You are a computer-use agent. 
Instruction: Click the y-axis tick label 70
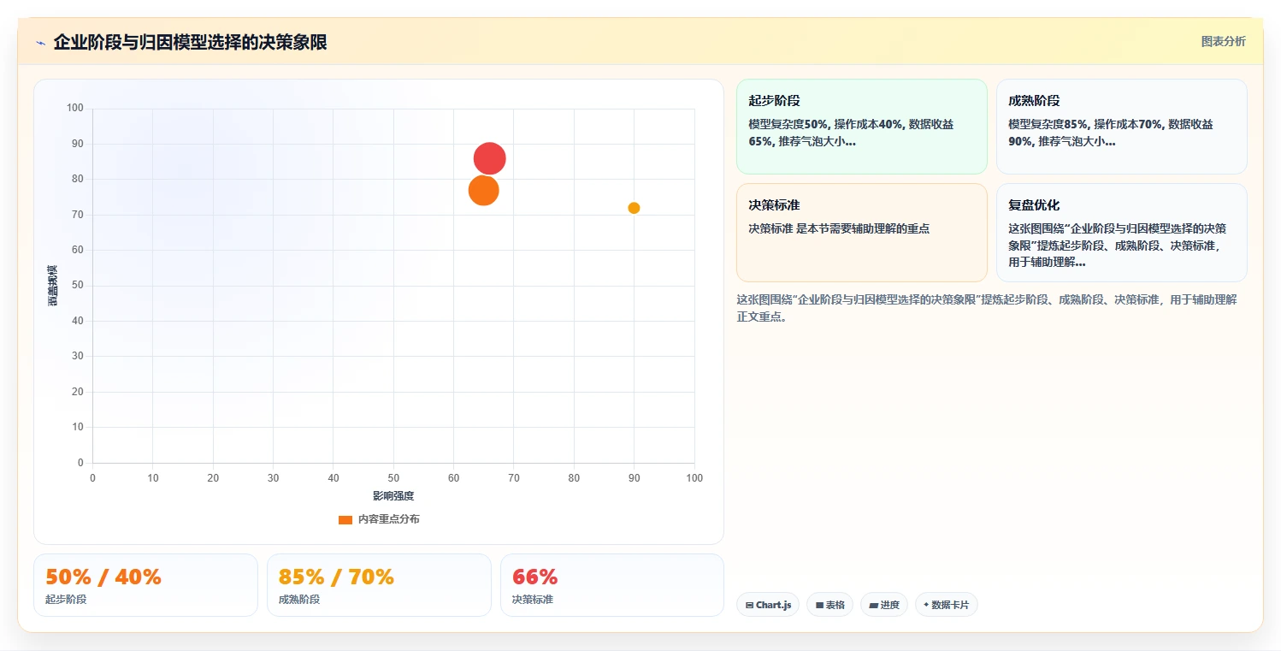tap(78, 215)
